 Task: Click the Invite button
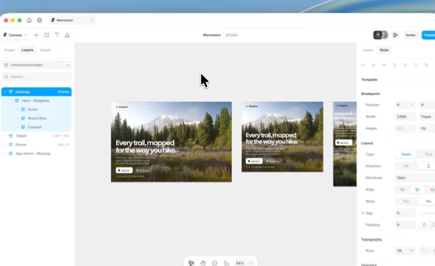point(411,35)
